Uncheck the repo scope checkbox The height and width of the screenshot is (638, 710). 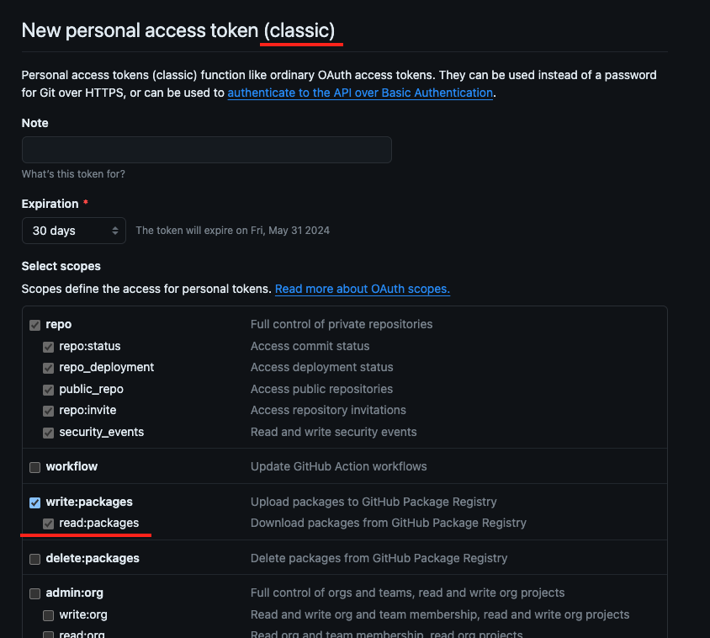tap(34, 325)
